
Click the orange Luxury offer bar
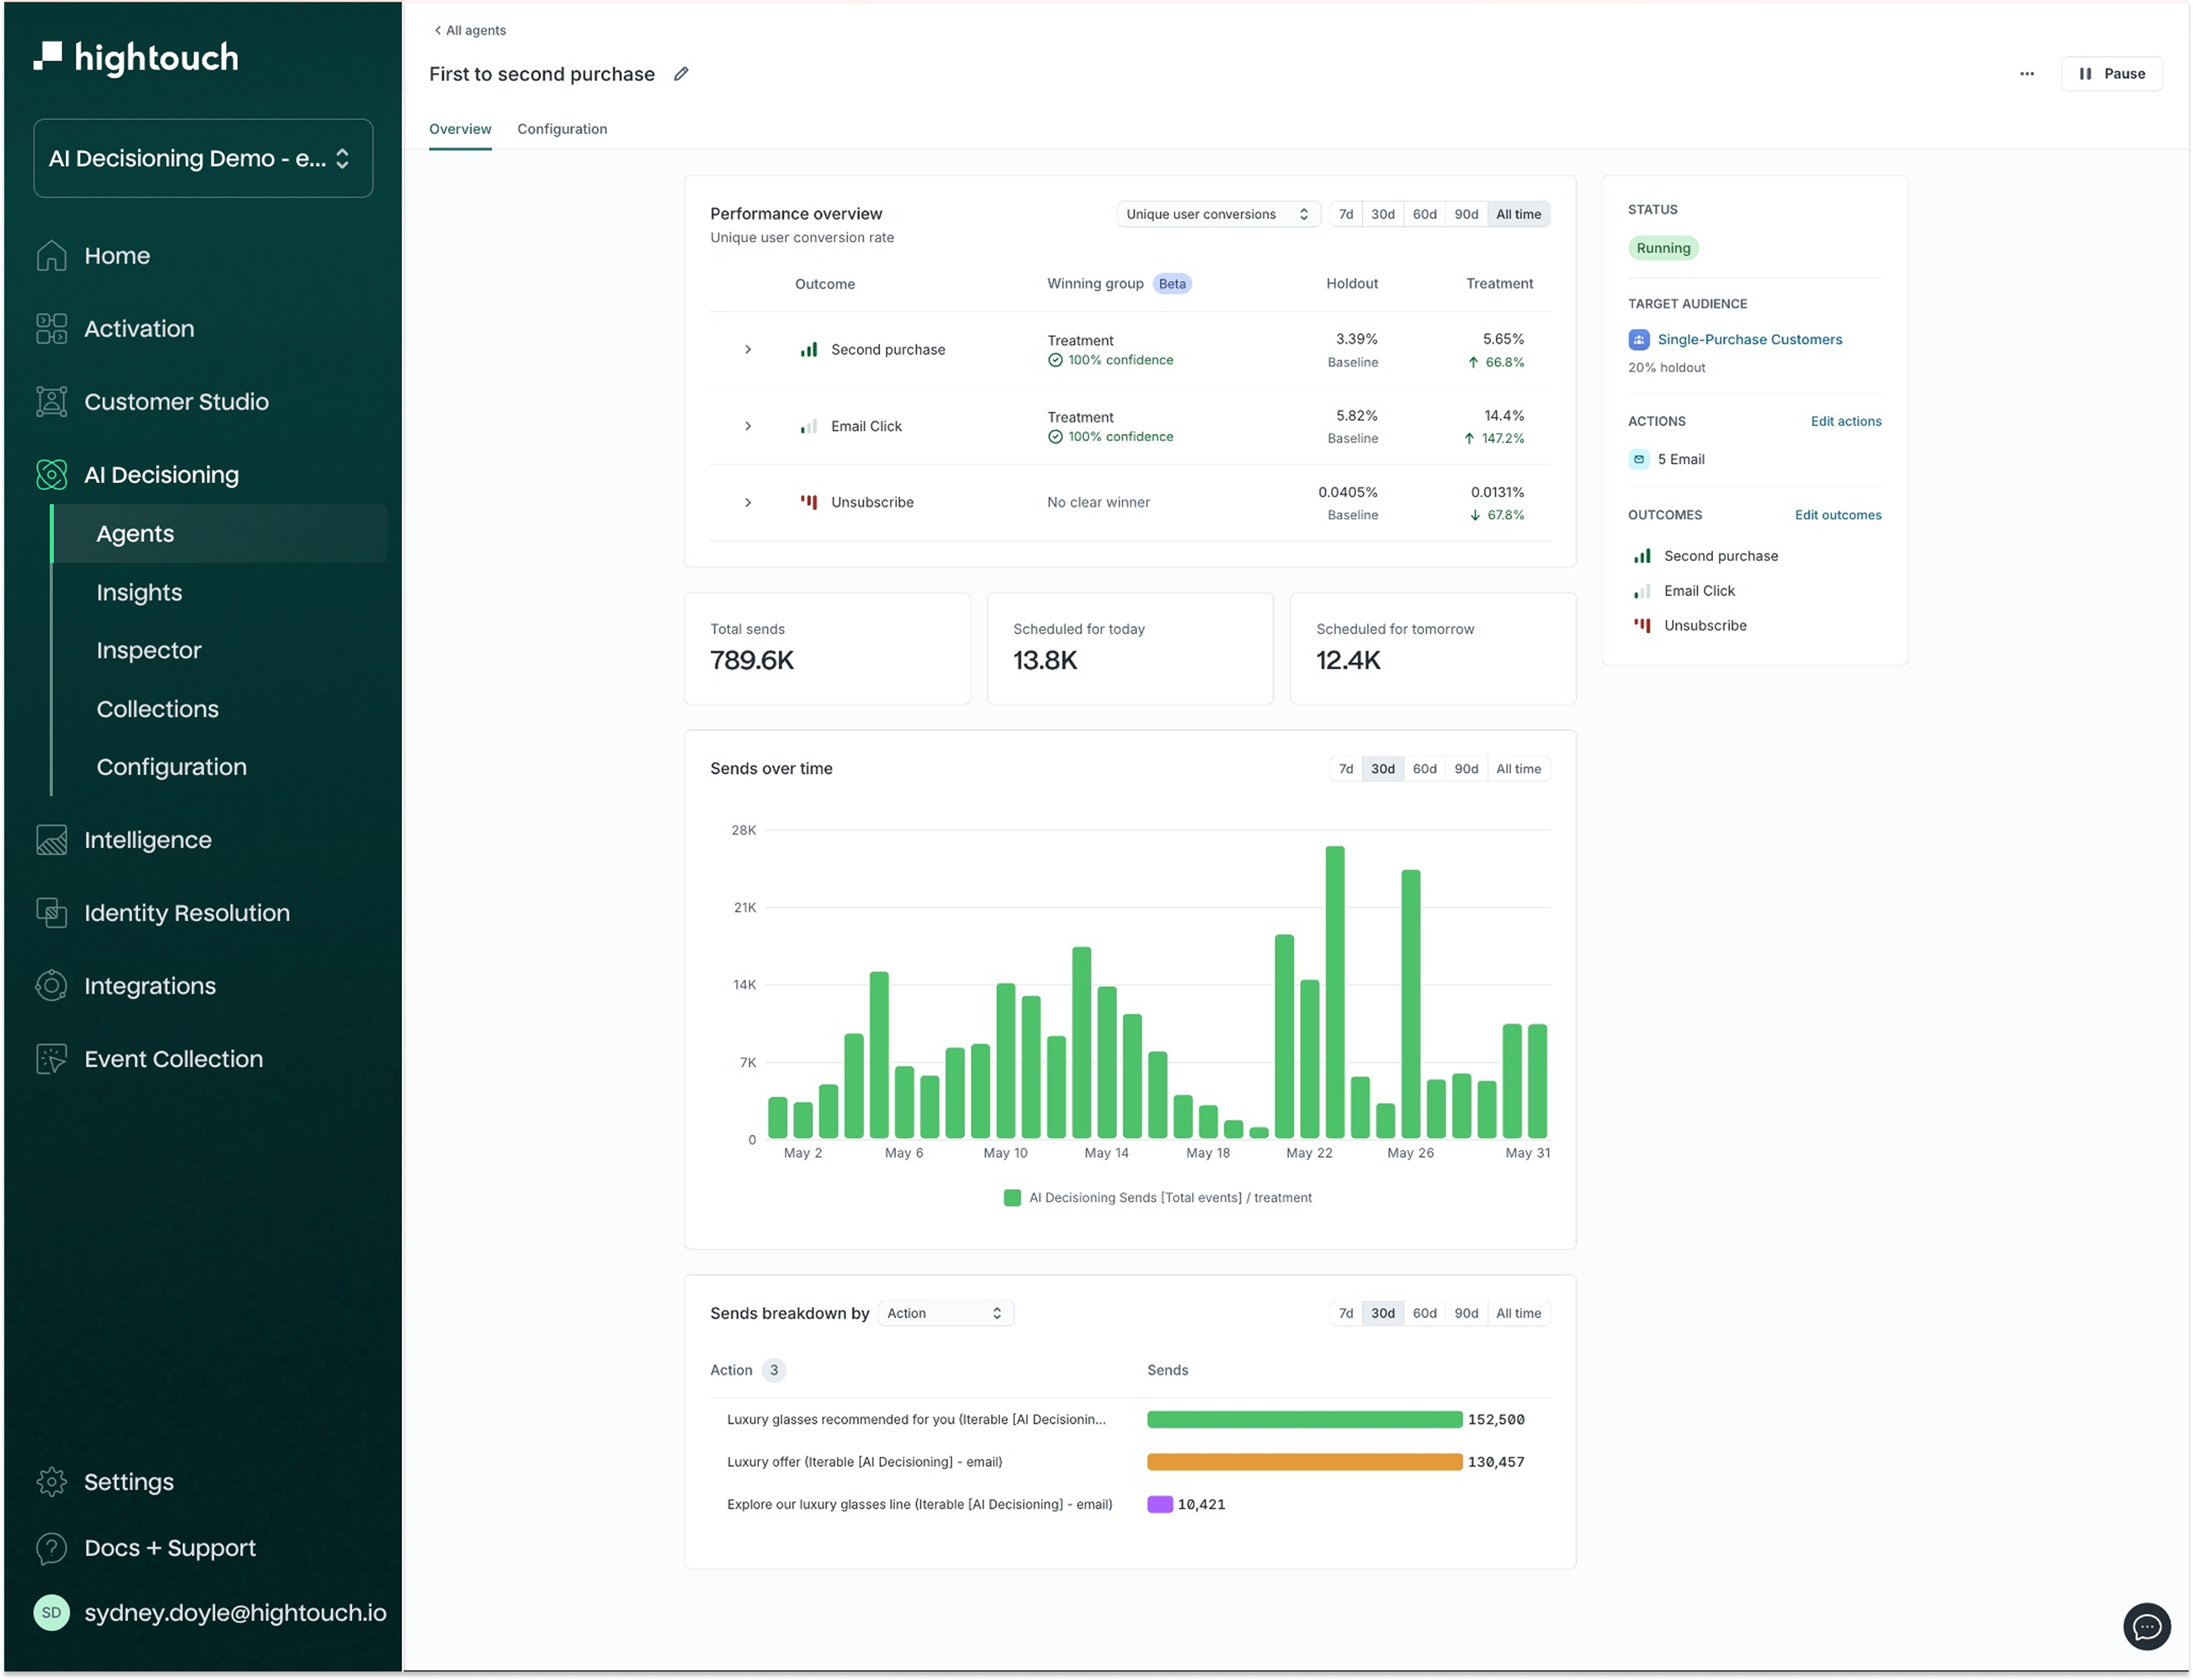click(x=1305, y=1462)
